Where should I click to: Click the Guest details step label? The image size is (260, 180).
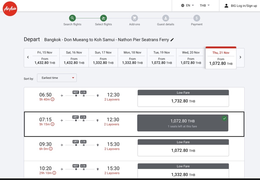click(x=166, y=24)
